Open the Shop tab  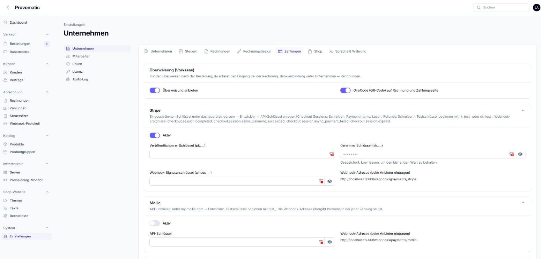pyautogui.click(x=315, y=52)
